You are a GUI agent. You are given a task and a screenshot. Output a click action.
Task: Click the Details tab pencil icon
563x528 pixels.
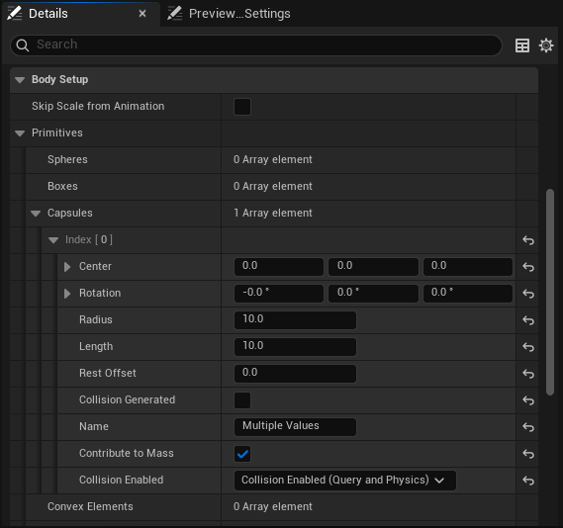click(x=15, y=14)
